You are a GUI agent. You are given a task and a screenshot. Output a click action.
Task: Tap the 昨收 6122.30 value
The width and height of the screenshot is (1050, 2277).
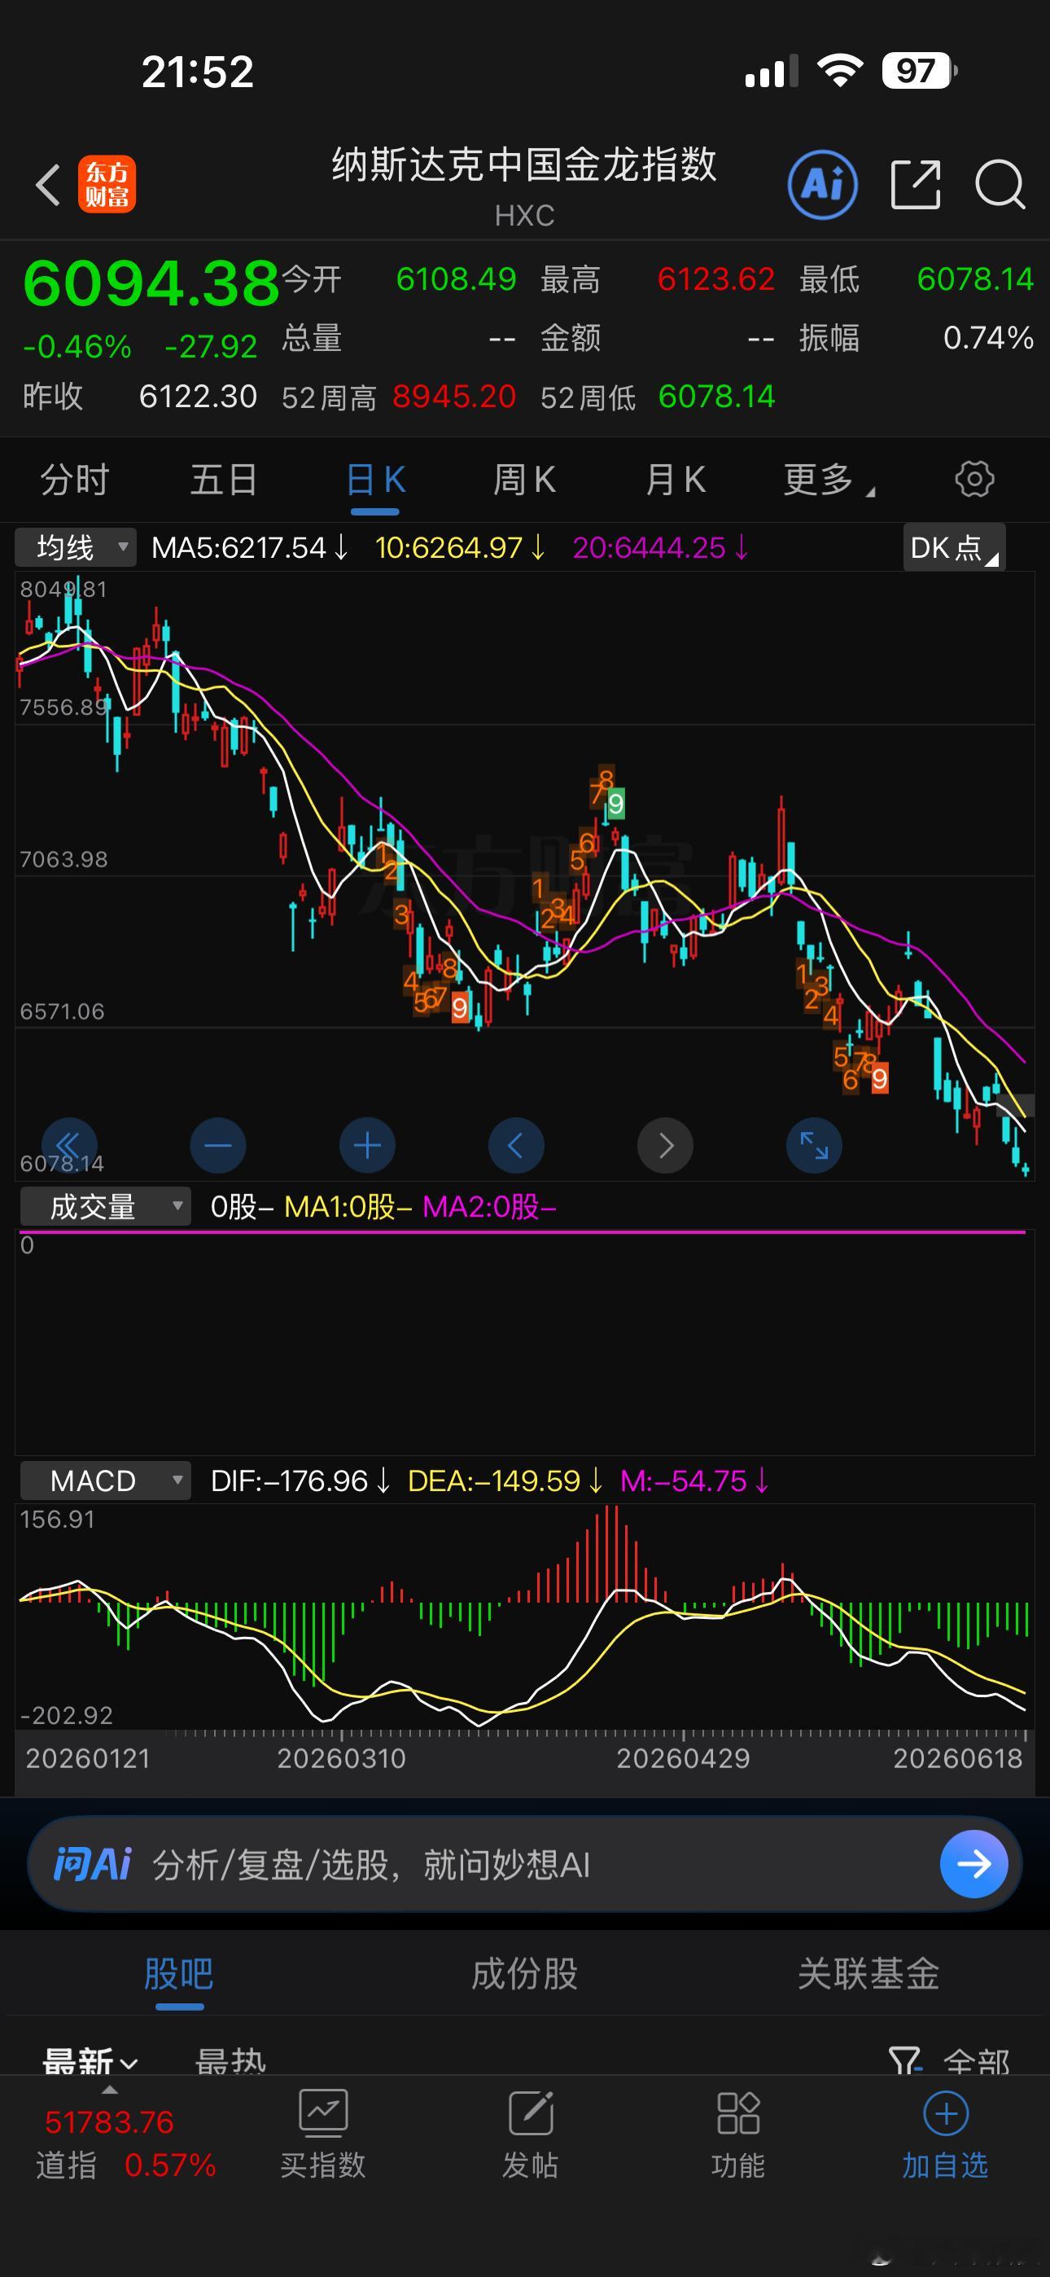[x=198, y=397]
